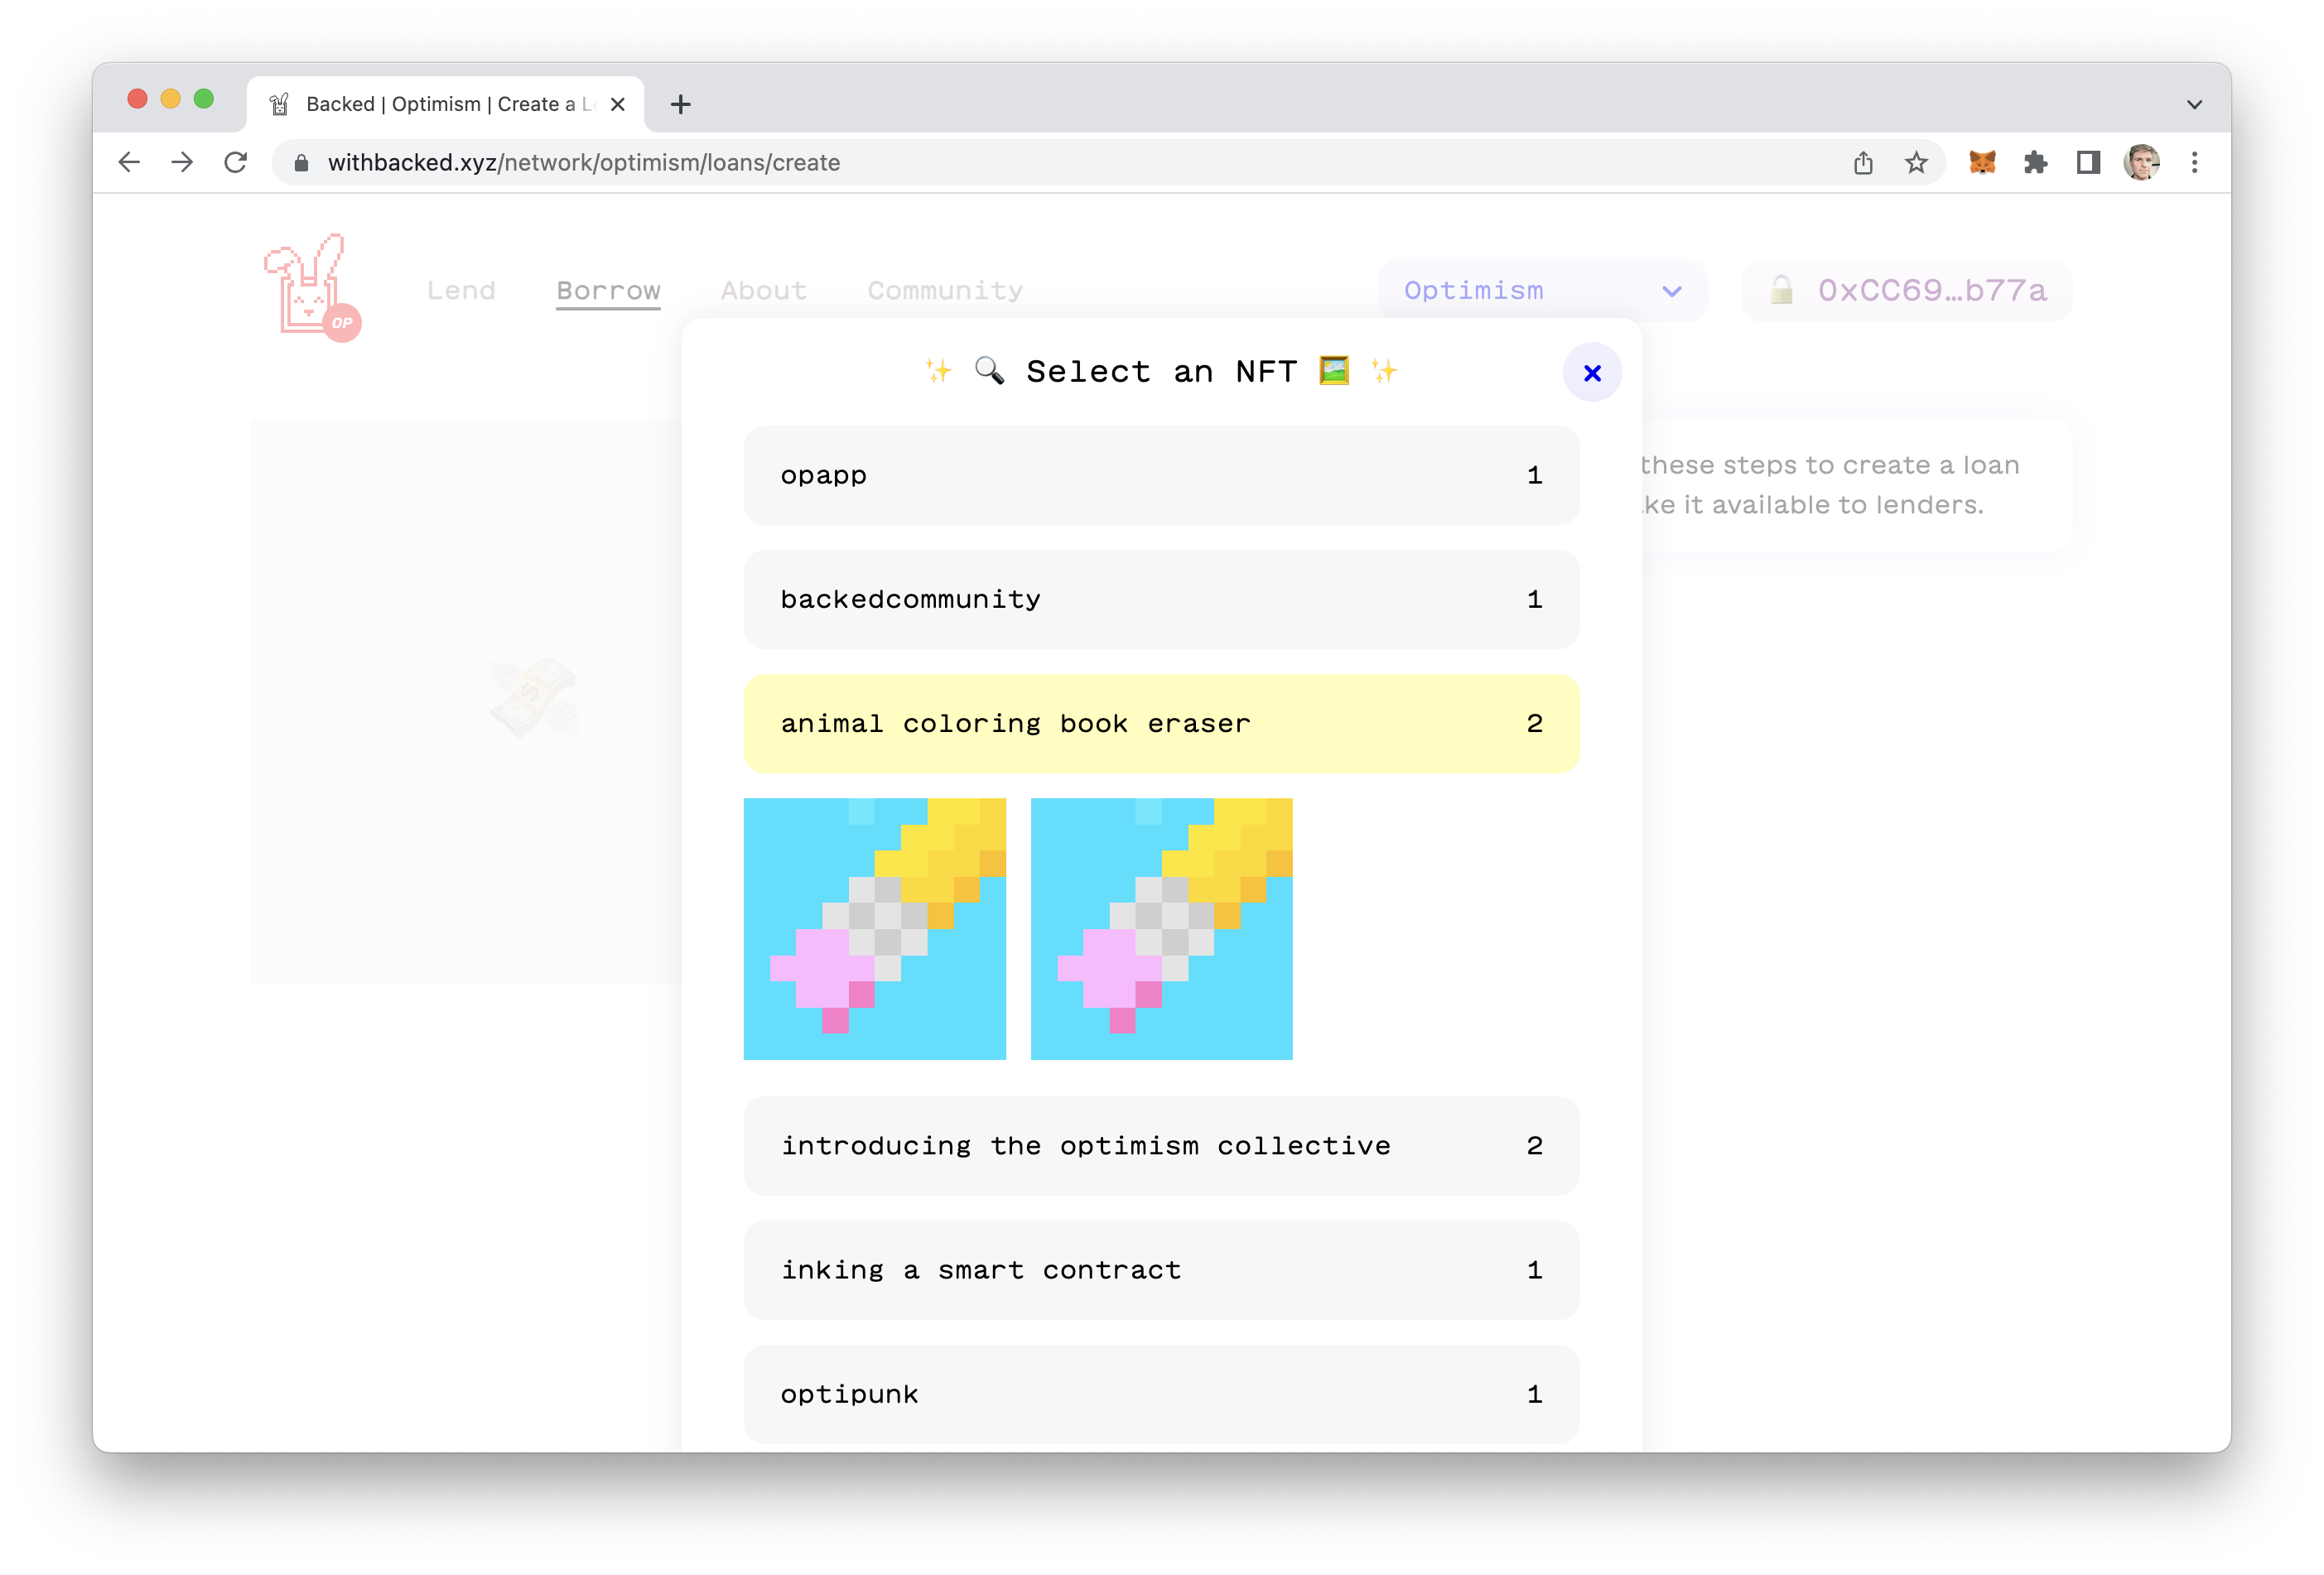2324x1575 pixels.
Task: Click the Backed bunny logo
Action: click(x=311, y=288)
